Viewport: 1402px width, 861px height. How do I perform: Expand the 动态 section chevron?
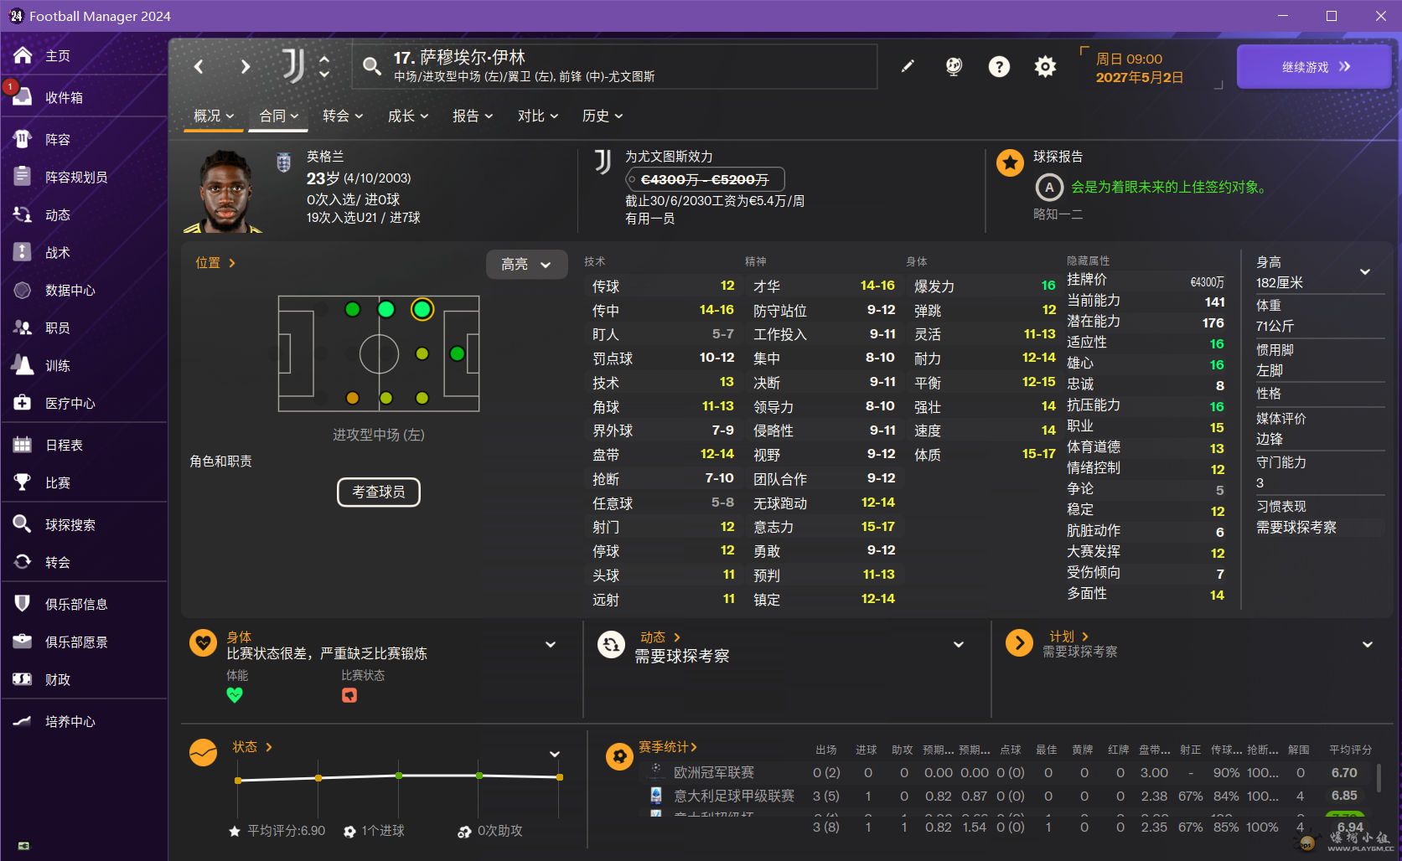click(959, 644)
